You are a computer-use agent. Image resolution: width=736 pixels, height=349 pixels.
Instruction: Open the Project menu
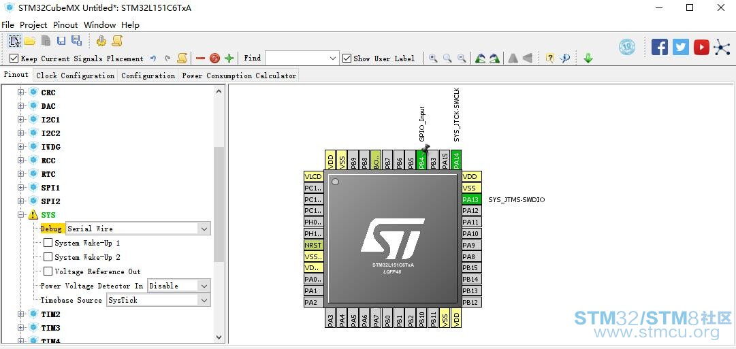(33, 25)
